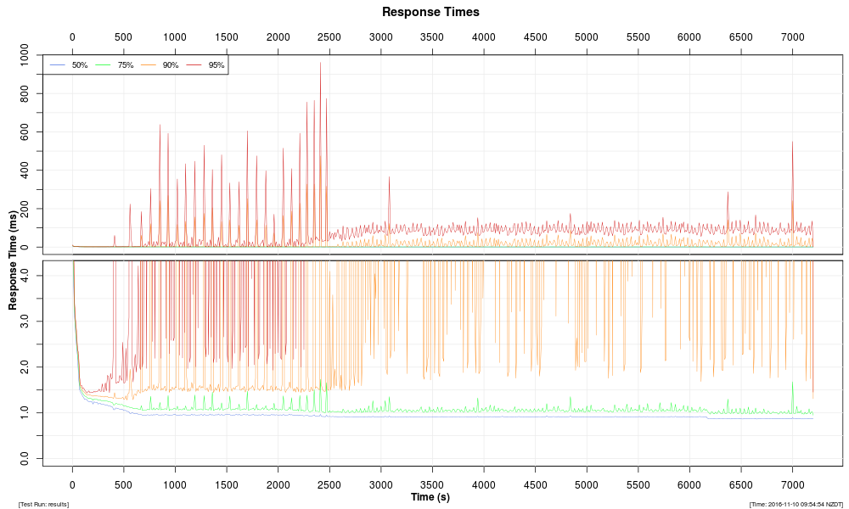This screenshot has height=509, width=849.
Task: Click the 600 label on the upper y-axis
Action: click(x=36, y=132)
